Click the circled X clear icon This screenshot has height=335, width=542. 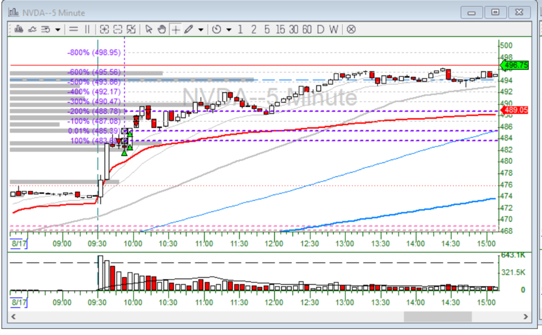(x=351, y=30)
